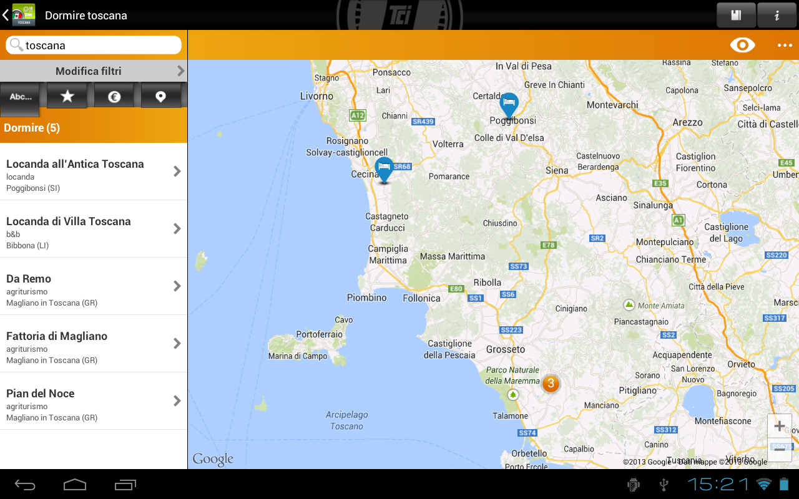
Task: Open Locanda all'Antica Toscana entry
Action: point(94,172)
